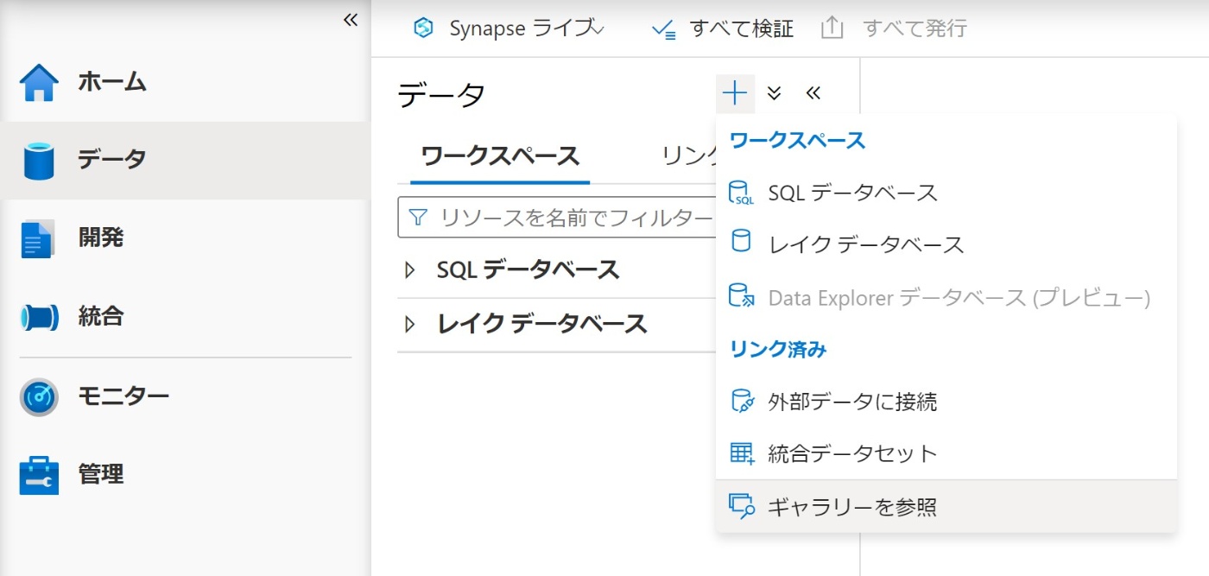Viewport: 1209px width, 576px height.
Task: Open the 開発 hub in sidebar
Action: click(x=185, y=238)
